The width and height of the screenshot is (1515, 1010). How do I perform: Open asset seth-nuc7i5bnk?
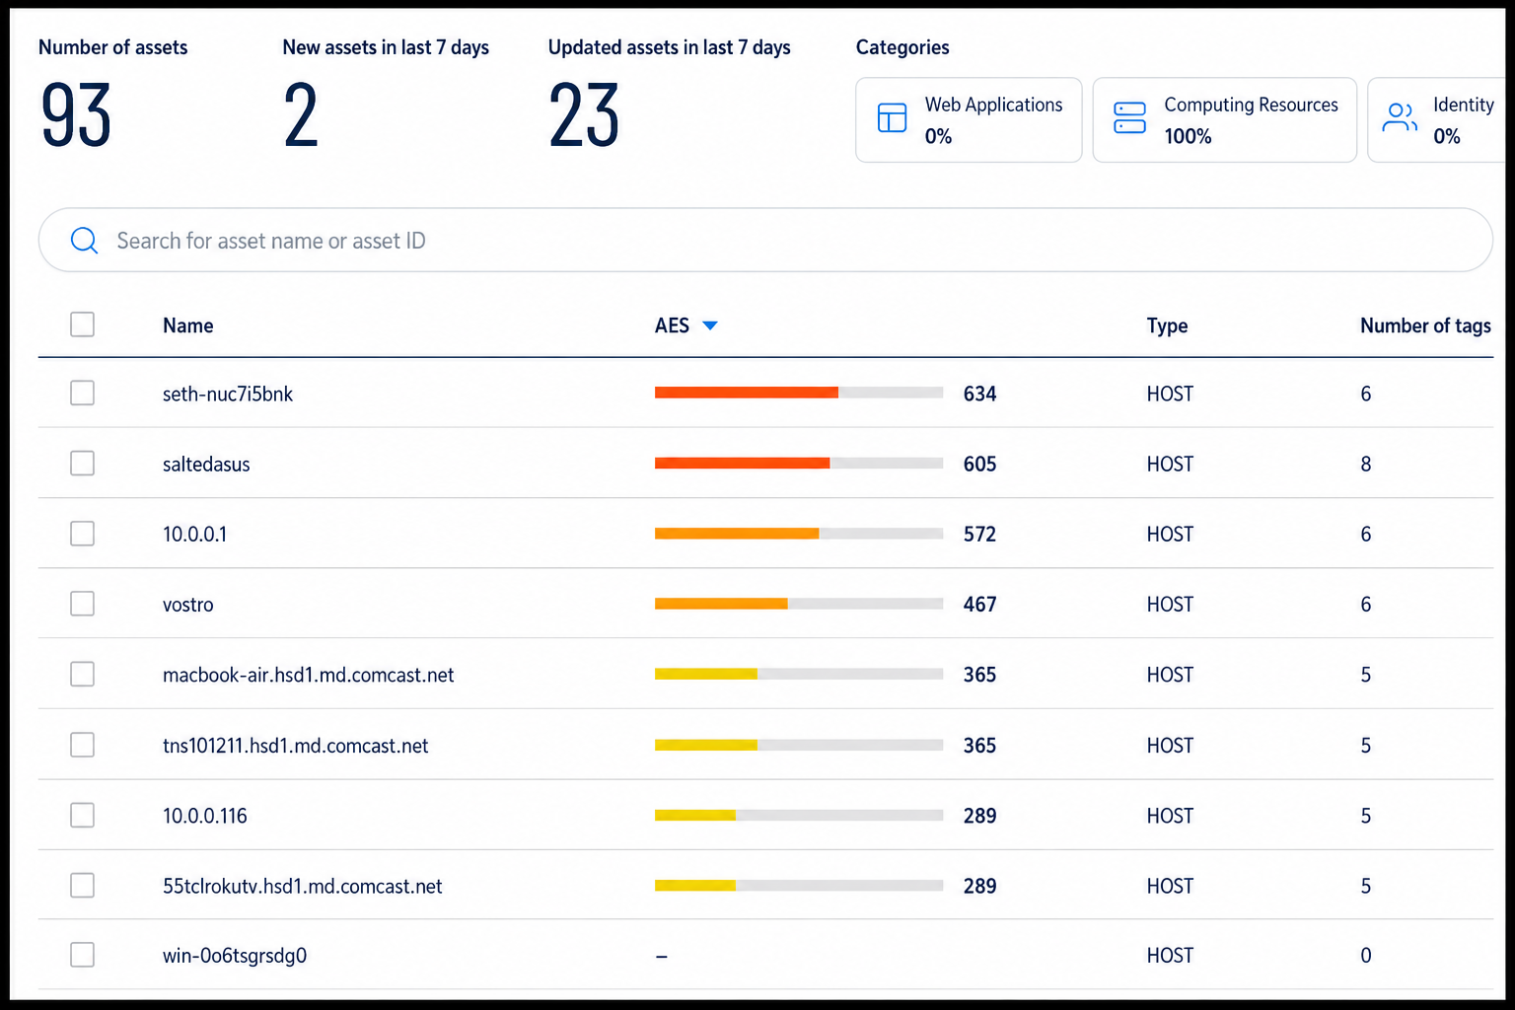[x=228, y=394]
